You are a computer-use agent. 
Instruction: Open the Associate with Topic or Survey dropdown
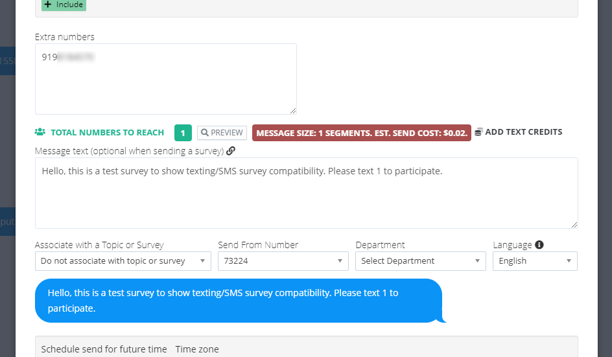tap(123, 261)
